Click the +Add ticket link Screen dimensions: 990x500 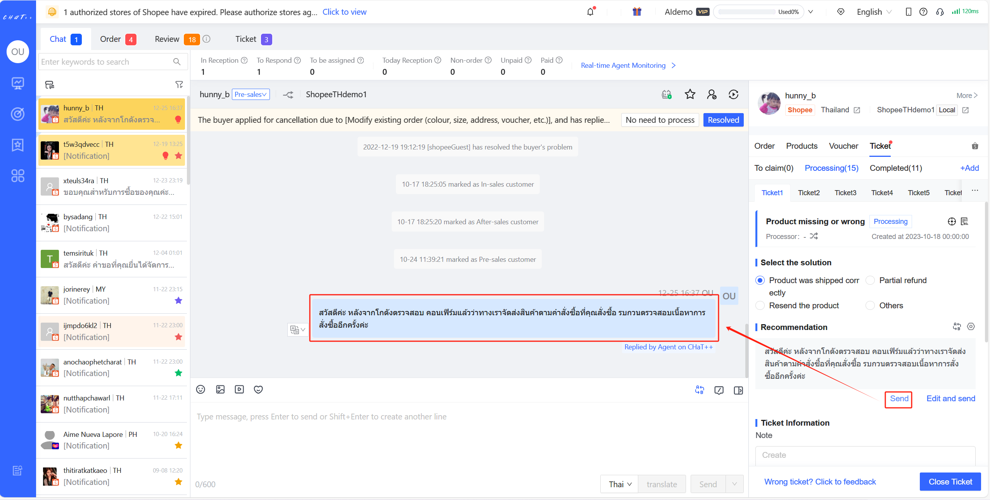tap(969, 168)
